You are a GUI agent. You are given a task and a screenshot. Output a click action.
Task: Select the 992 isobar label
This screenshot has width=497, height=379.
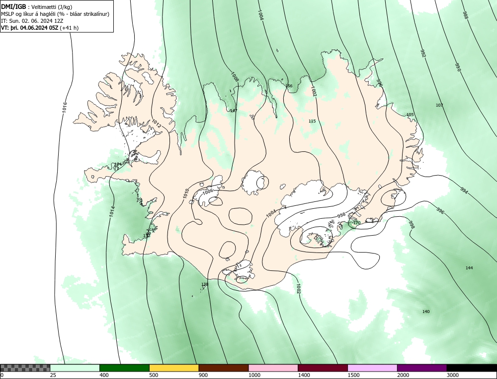tap(423, 53)
